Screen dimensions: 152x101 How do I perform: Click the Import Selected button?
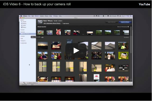click(112, 22)
